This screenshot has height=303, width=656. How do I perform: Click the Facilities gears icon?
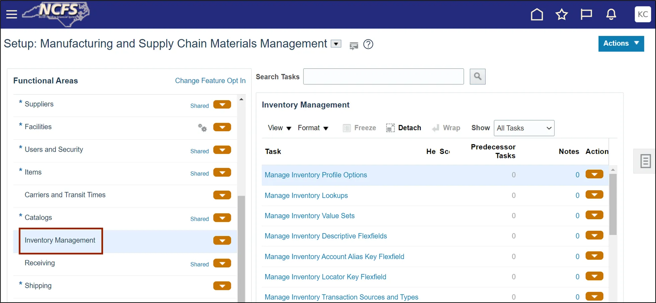coord(202,128)
